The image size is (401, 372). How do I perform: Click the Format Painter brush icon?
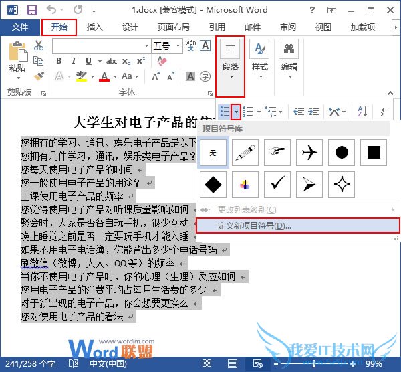39,76
